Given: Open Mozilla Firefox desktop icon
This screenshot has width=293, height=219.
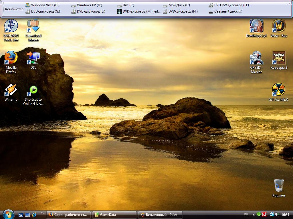Looking at the screenshot, I should [11, 58].
